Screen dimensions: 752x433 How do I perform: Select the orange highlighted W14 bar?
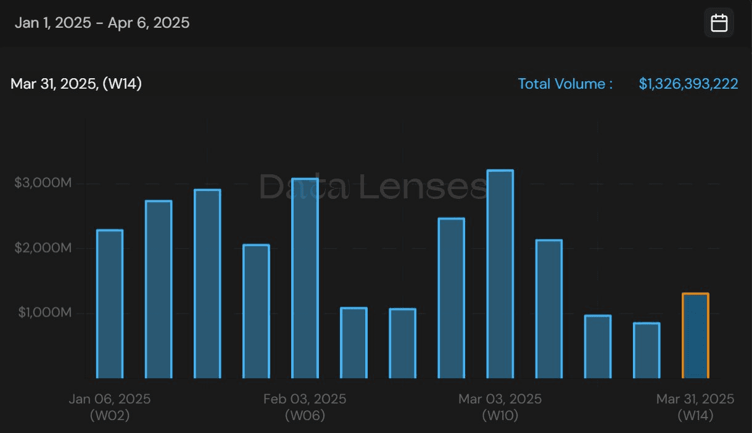695,336
